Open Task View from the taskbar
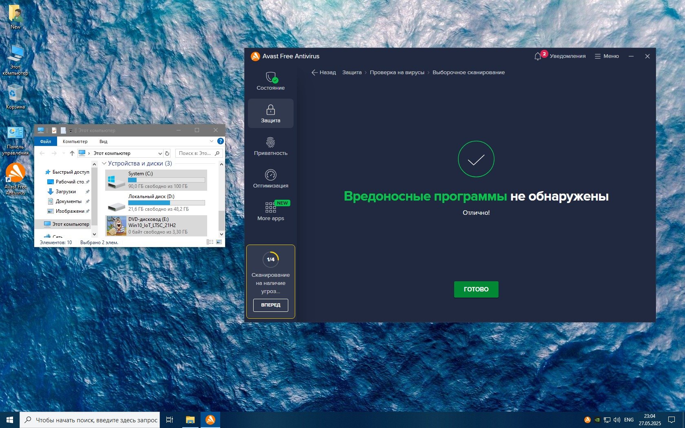Screen dimensions: 685x428 point(170,420)
